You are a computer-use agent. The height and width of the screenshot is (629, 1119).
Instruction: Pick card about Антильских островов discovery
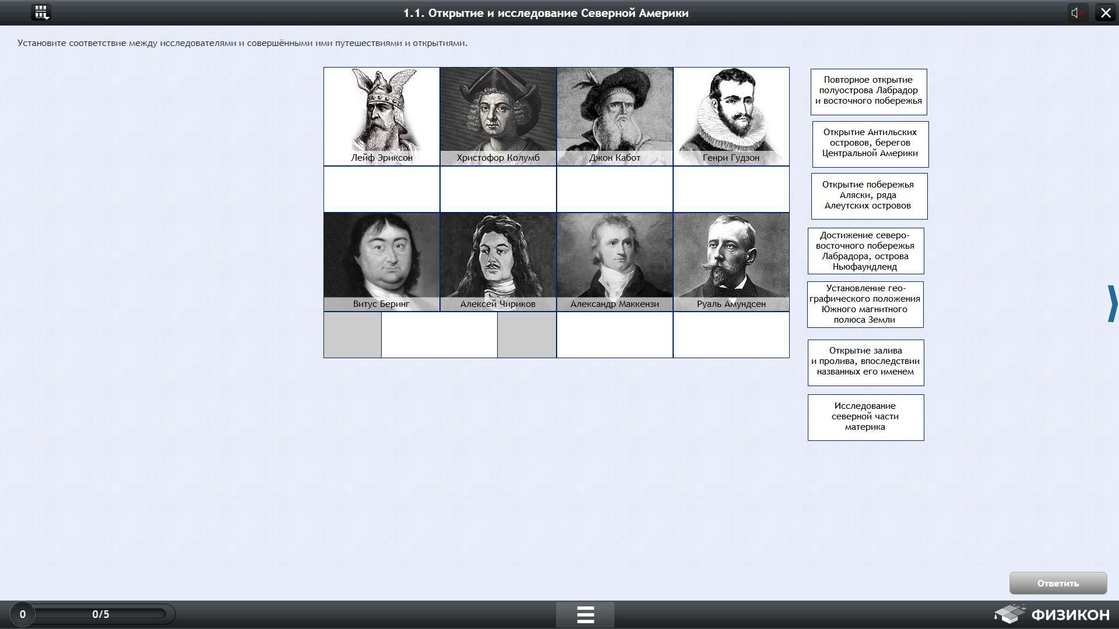(x=870, y=143)
